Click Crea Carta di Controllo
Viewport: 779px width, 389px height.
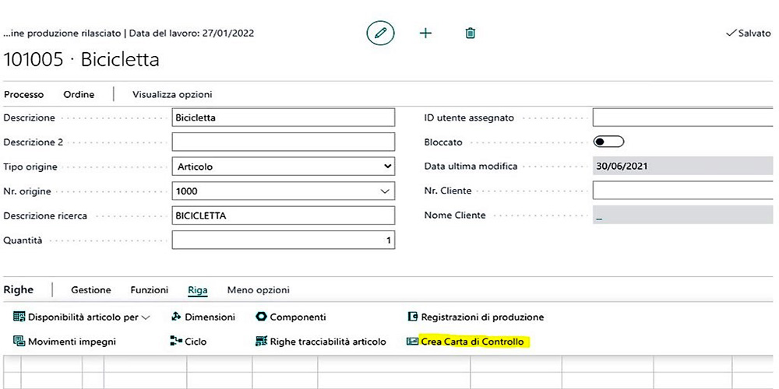472,342
